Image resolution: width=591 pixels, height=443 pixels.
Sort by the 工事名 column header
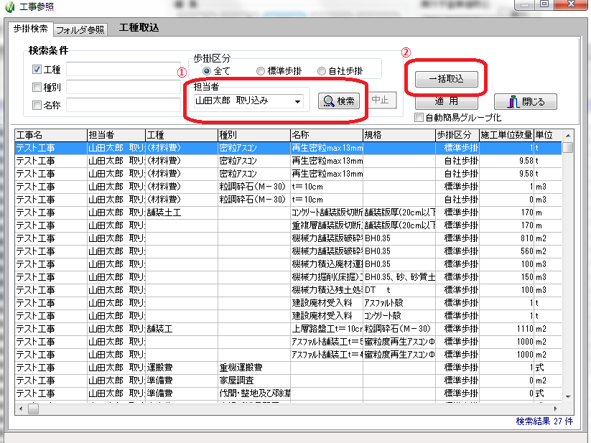point(51,135)
